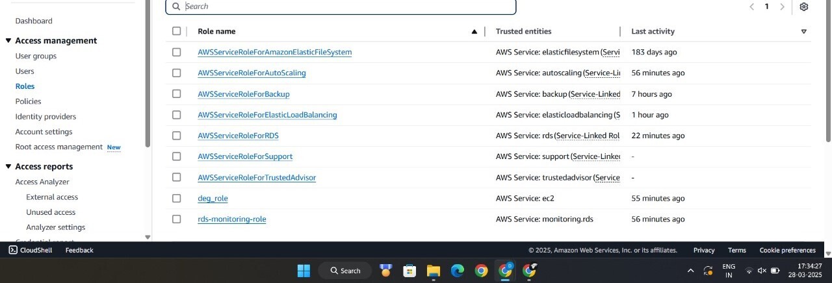Open File Explorer from taskbar

pyautogui.click(x=434, y=271)
